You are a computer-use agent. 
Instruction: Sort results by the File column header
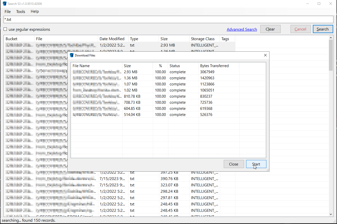(x=66, y=39)
